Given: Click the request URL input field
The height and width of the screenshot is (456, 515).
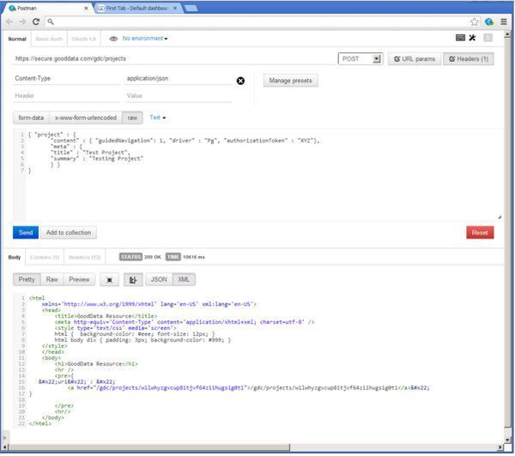Looking at the screenshot, I should [174, 58].
